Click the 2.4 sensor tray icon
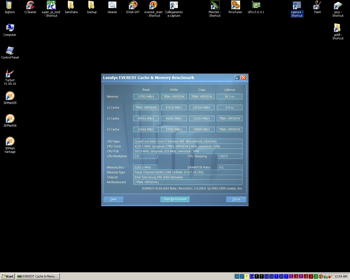This screenshot has width=350, height=280. click(252, 276)
